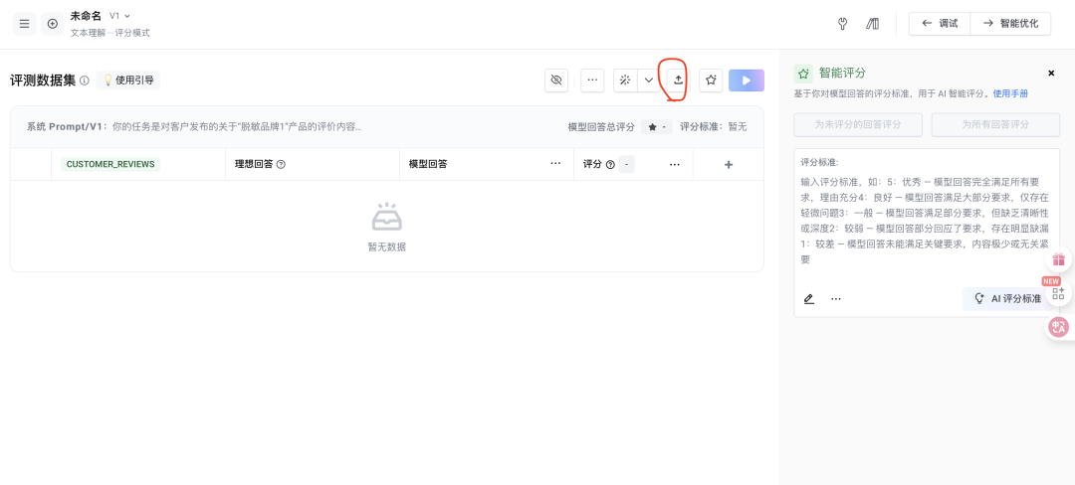Image resolution: width=1075 pixels, height=485 pixels.
Task: Open the 使用手册 manual link
Action: coord(1010,93)
